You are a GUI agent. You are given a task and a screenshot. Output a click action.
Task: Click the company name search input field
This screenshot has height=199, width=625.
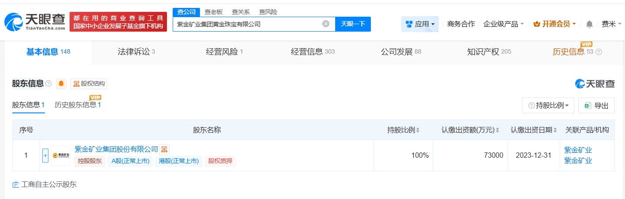[x=247, y=24]
